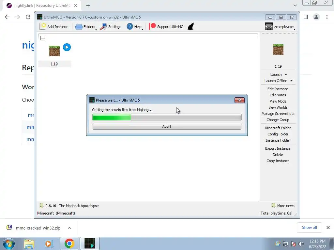
Task: Click Export Instance
Action: pyautogui.click(x=278, y=148)
